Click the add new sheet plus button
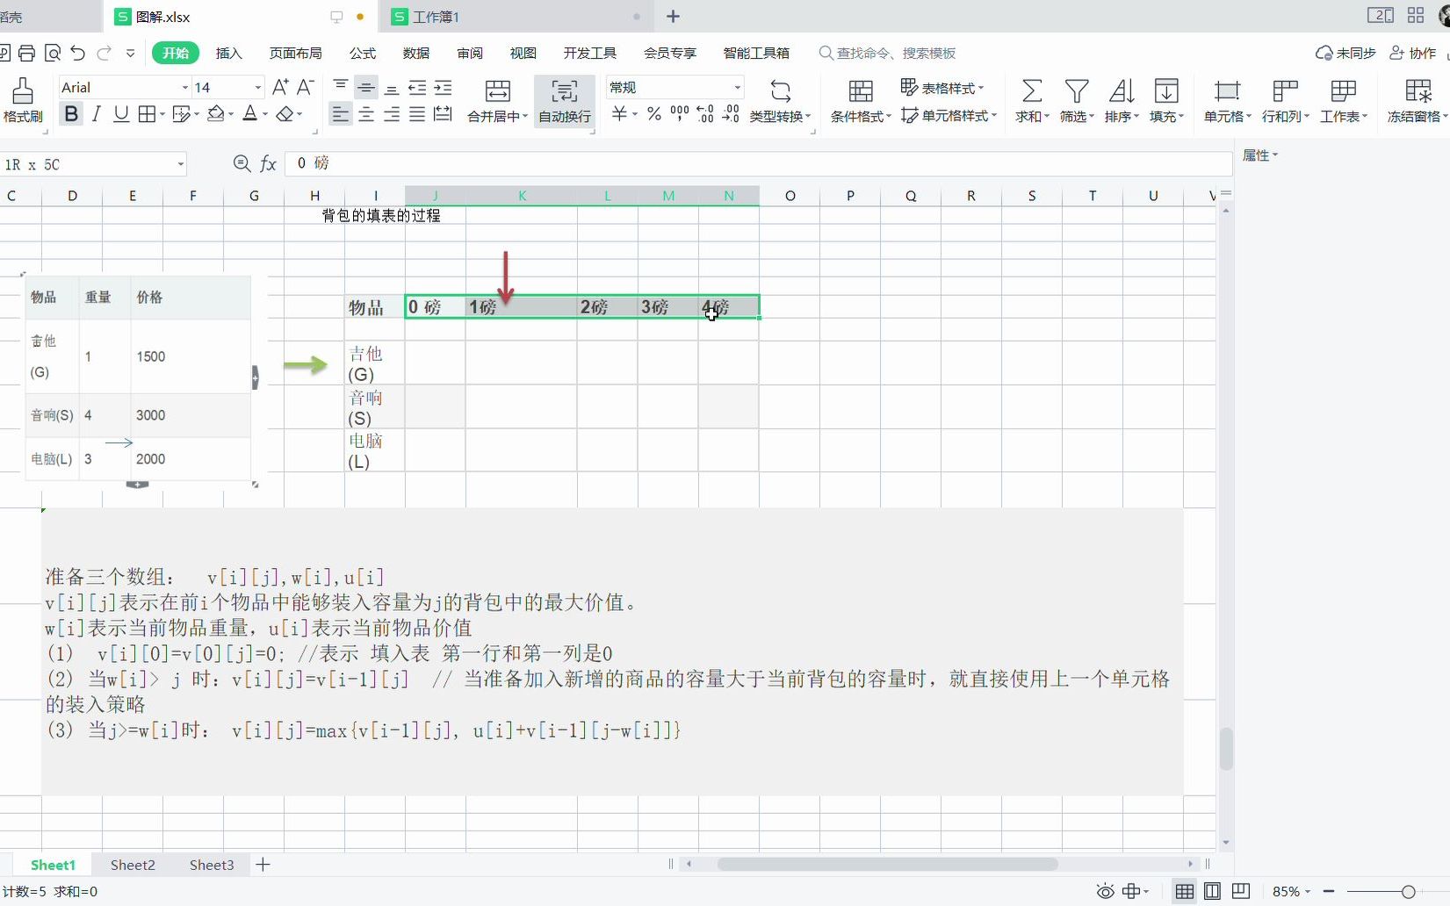Viewport: 1450px width, 906px height. tap(263, 865)
